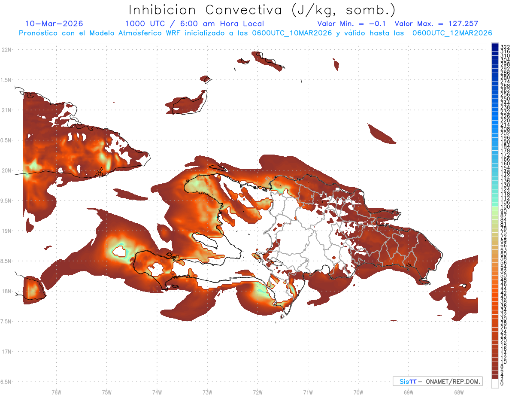This screenshot has height=398, width=515.
Task: Click the '68W' longitude label
Action: [459, 392]
